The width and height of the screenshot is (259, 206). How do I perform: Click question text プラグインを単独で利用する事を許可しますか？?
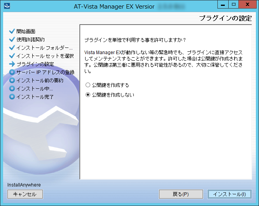tap(135, 40)
